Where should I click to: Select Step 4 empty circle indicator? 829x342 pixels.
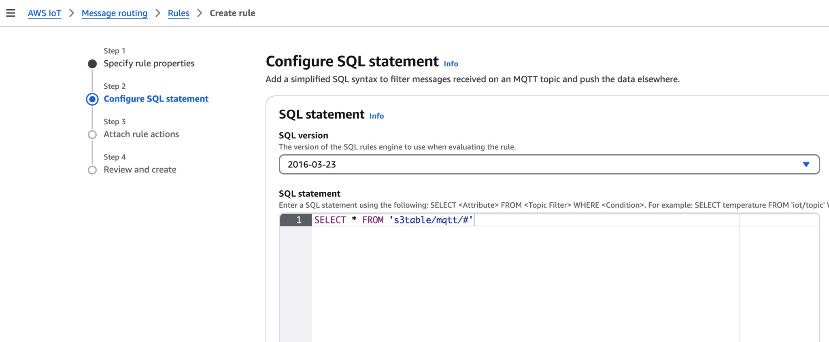(x=92, y=170)
